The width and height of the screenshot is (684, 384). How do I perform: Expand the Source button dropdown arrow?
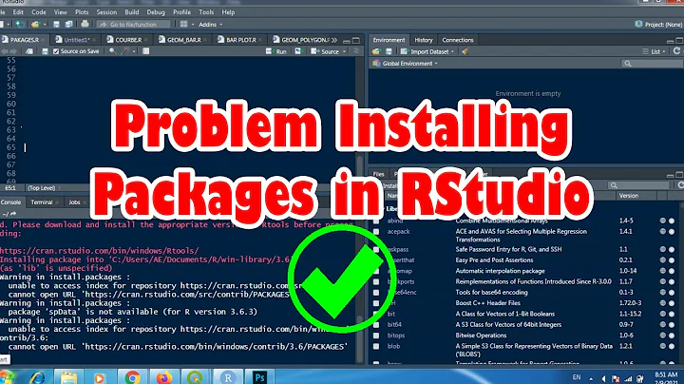344,51
